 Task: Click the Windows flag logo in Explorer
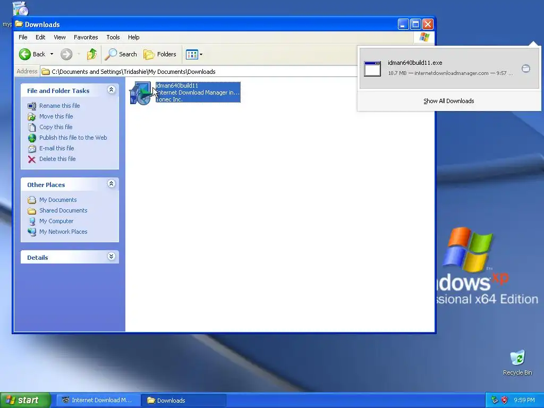coord(424,37)
